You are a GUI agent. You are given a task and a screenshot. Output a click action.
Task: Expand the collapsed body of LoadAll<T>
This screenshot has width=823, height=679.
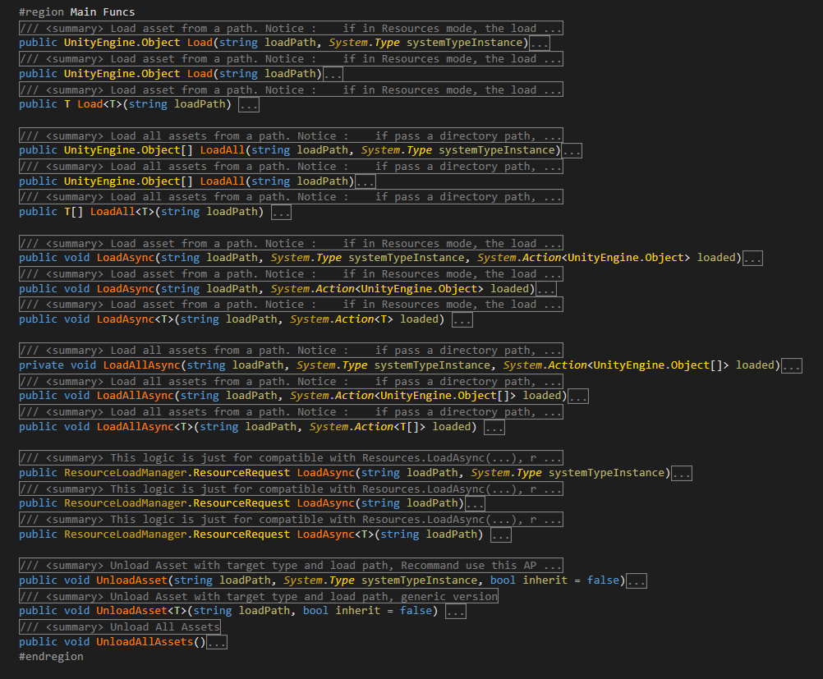(x=282, y=213)
